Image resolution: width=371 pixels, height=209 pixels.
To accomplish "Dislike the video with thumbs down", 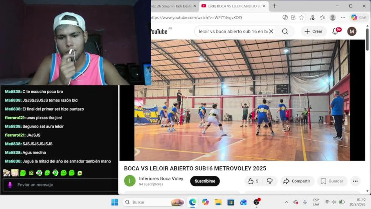I will 270,181.
